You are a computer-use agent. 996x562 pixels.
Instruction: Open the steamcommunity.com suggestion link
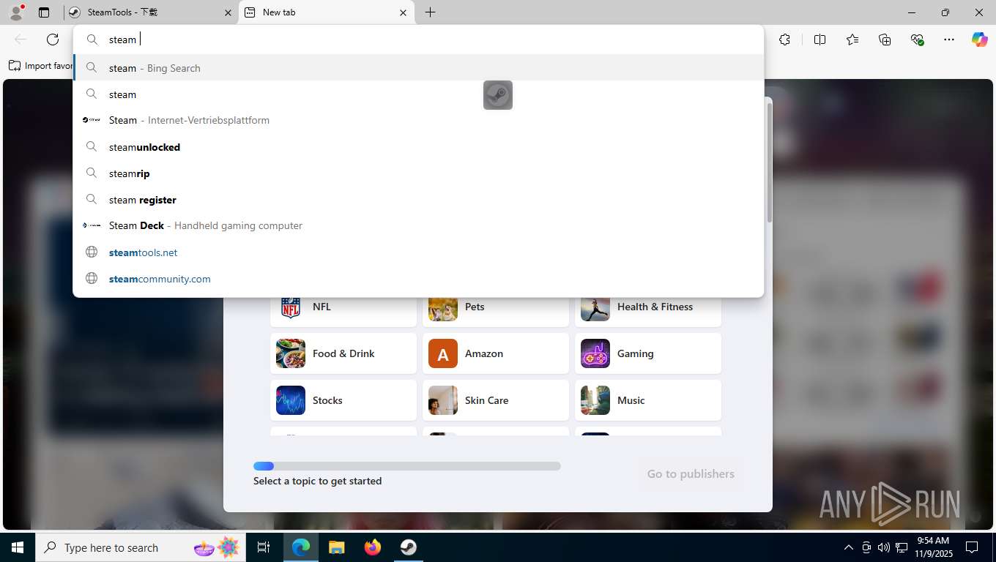418,279
